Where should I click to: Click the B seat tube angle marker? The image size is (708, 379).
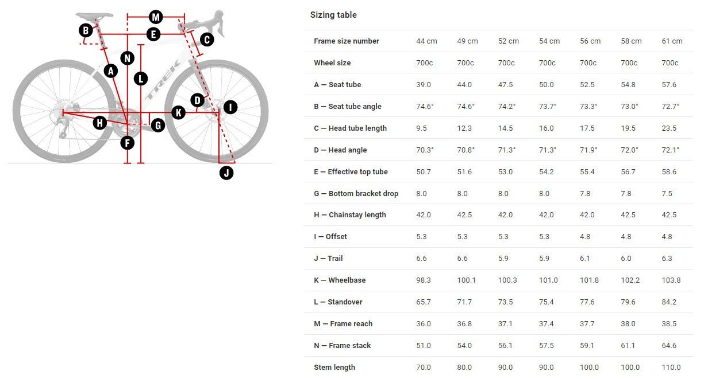coord(86,30)
